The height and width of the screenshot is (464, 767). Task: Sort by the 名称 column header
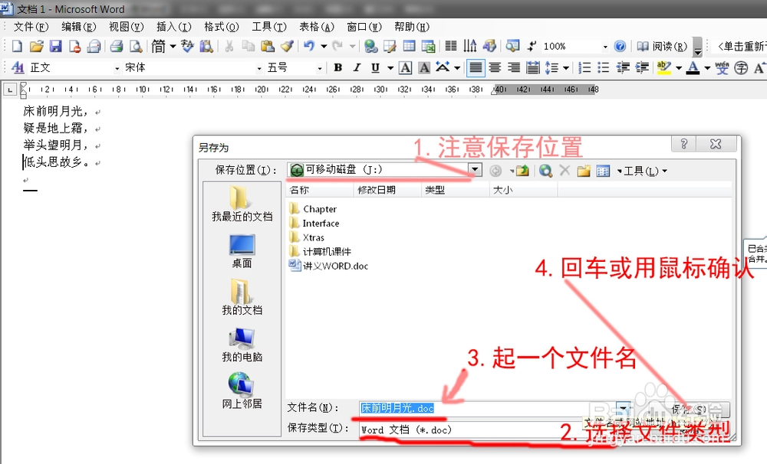click(x=319, y=190)
